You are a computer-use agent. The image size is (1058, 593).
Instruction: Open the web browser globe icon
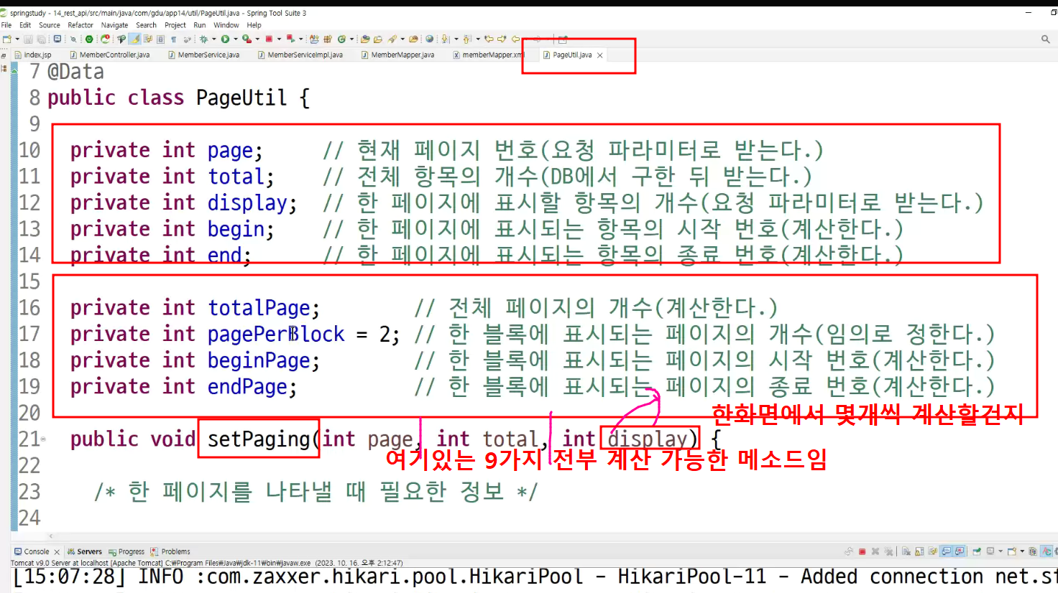coord(429,39)
